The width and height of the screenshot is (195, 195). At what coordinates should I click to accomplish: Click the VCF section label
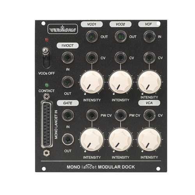coord(149,24)
